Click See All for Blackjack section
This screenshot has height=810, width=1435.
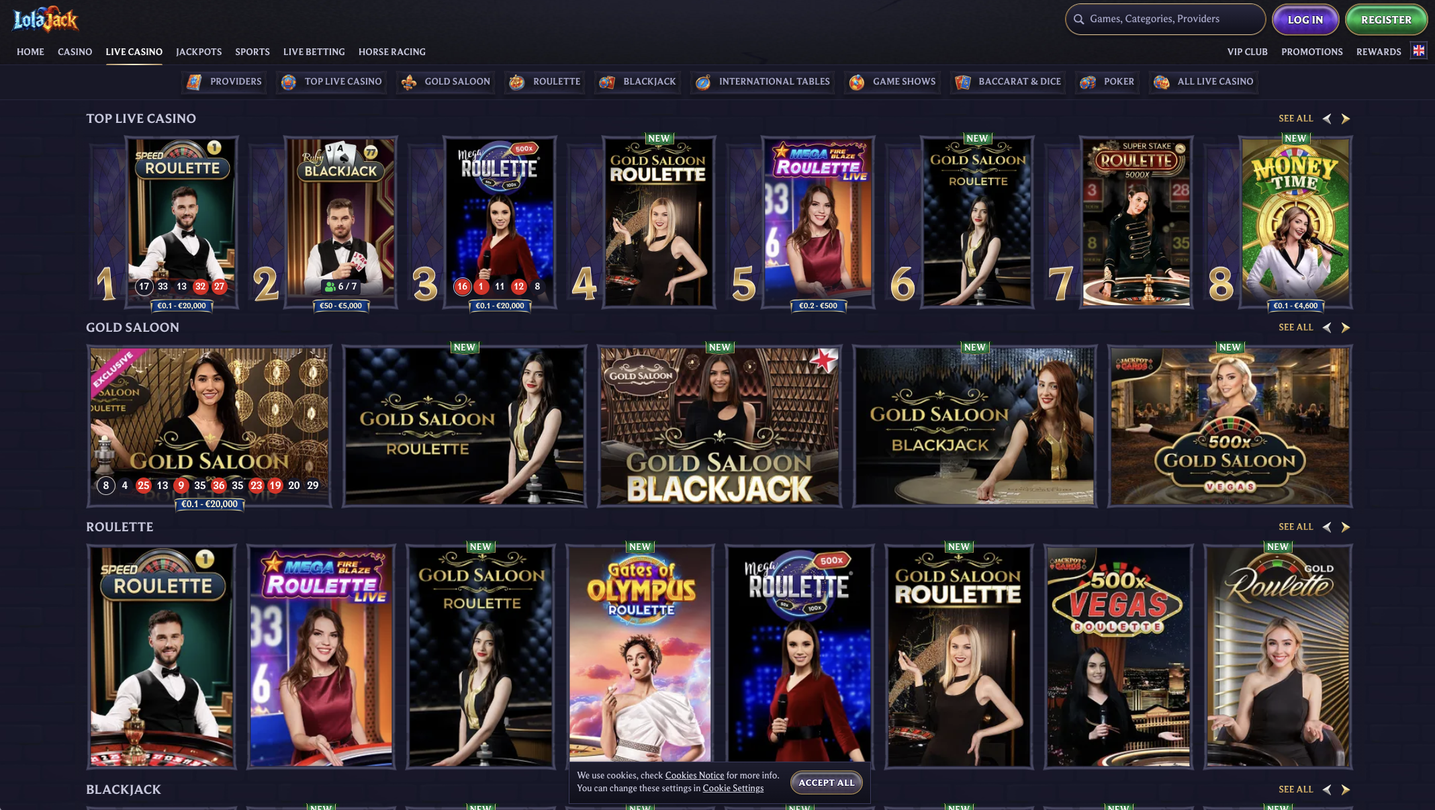[1295, 790]
